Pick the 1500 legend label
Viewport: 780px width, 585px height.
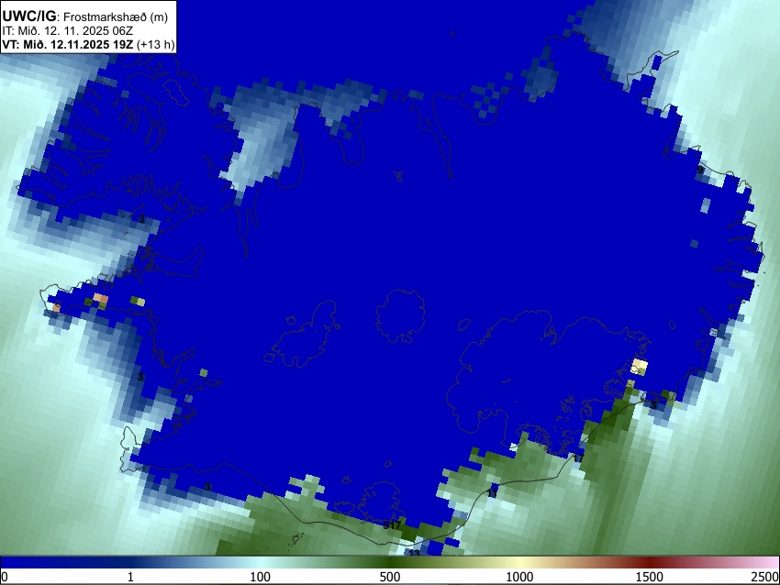click(x=649, y=577)
